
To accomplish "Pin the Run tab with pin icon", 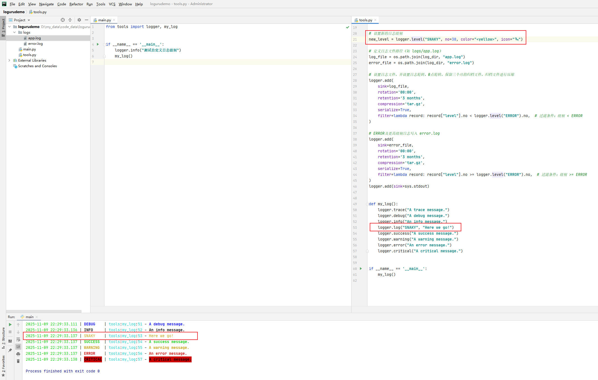I will coord(10,350).
